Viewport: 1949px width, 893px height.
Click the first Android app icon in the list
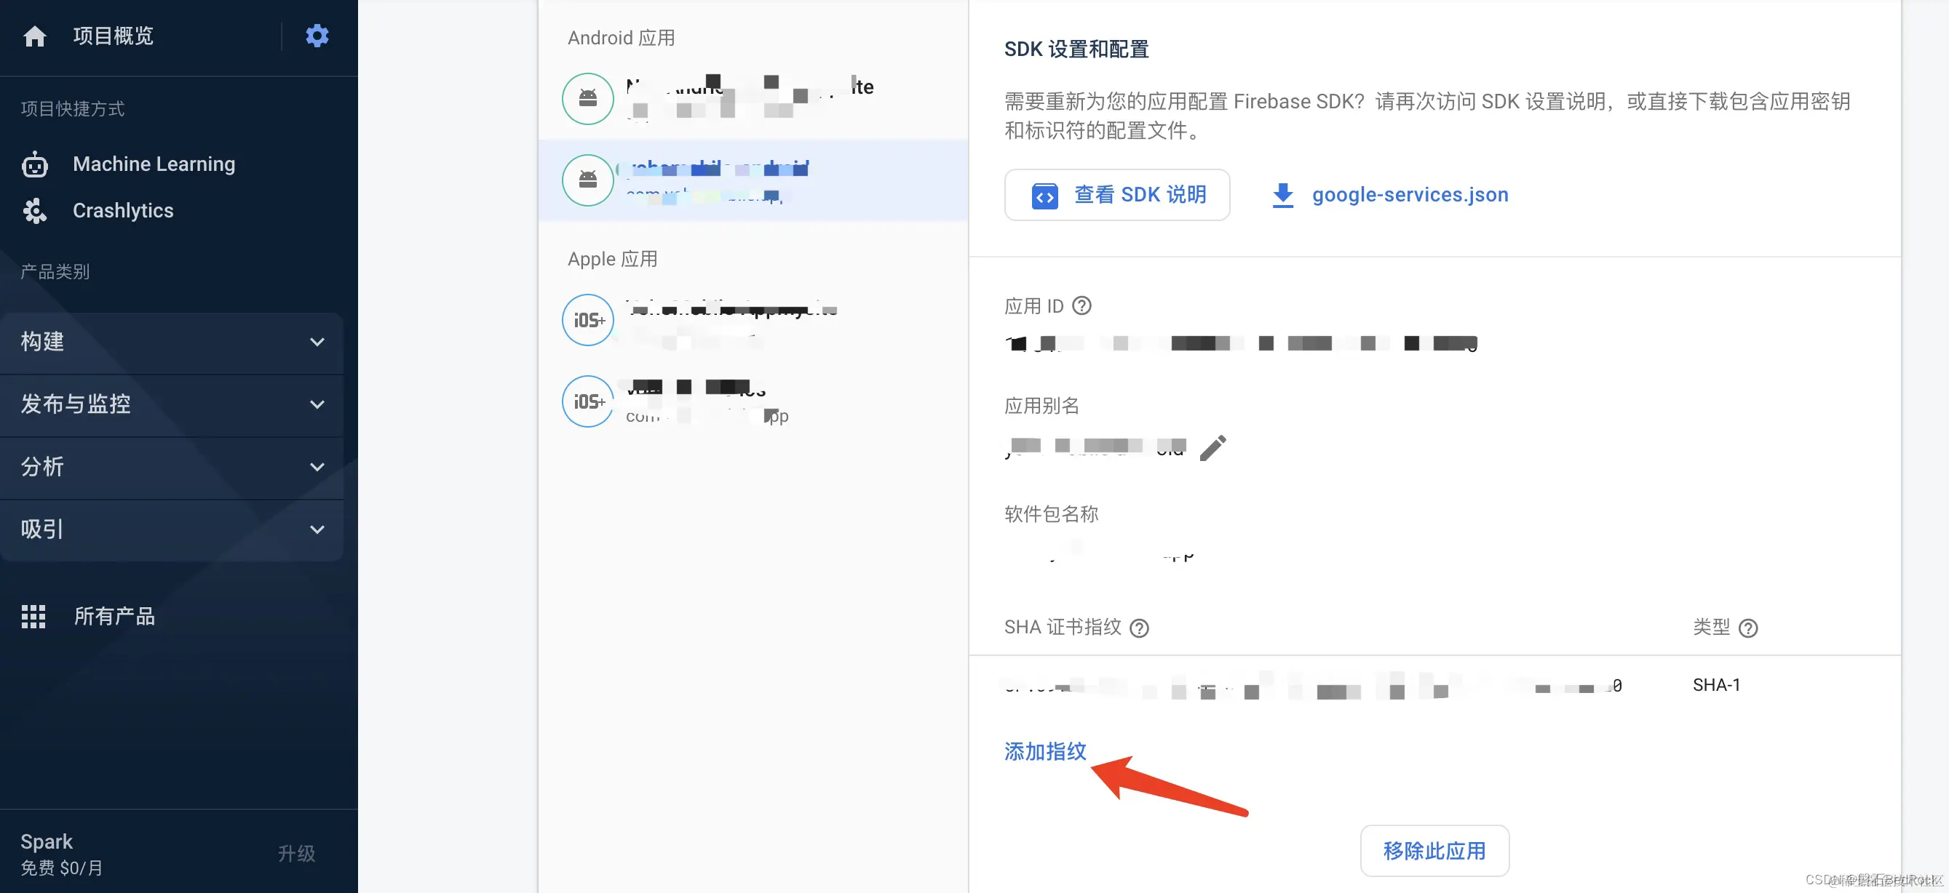587,98
